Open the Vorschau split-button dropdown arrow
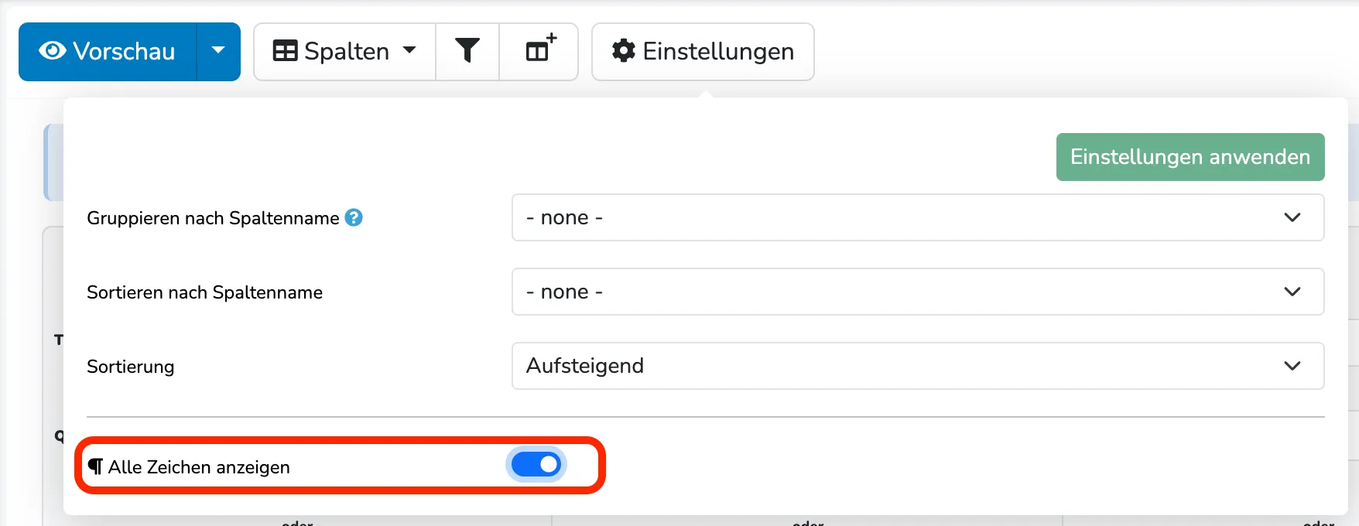1359x526 pixels. 218,51
